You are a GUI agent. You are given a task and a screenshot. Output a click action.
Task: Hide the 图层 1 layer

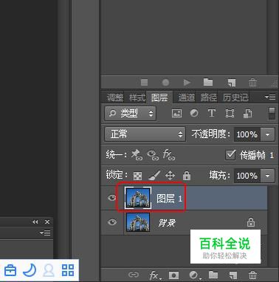tap(112, 198)
